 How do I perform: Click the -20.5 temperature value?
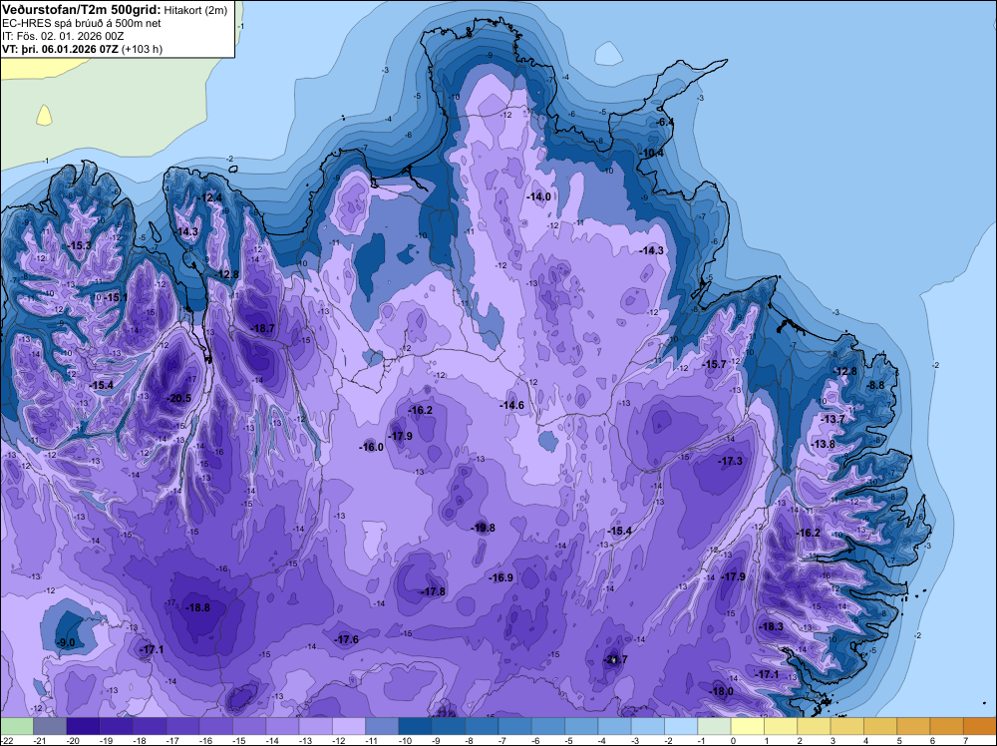click(x=178, y=398)
